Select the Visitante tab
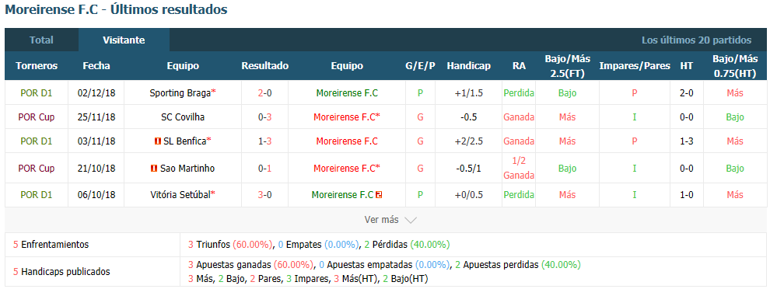 [124, 40]
